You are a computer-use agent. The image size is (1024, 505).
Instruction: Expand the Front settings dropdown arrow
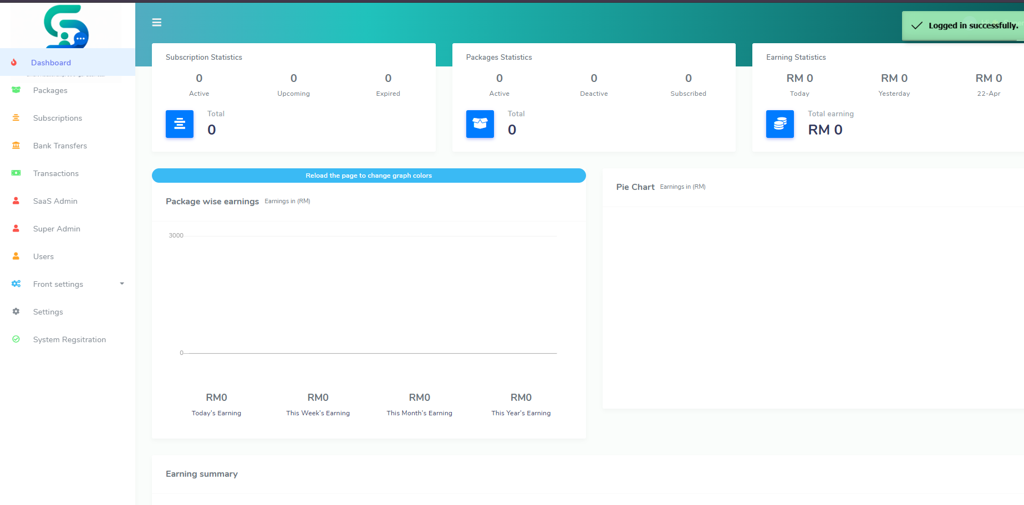pos(122,284)
